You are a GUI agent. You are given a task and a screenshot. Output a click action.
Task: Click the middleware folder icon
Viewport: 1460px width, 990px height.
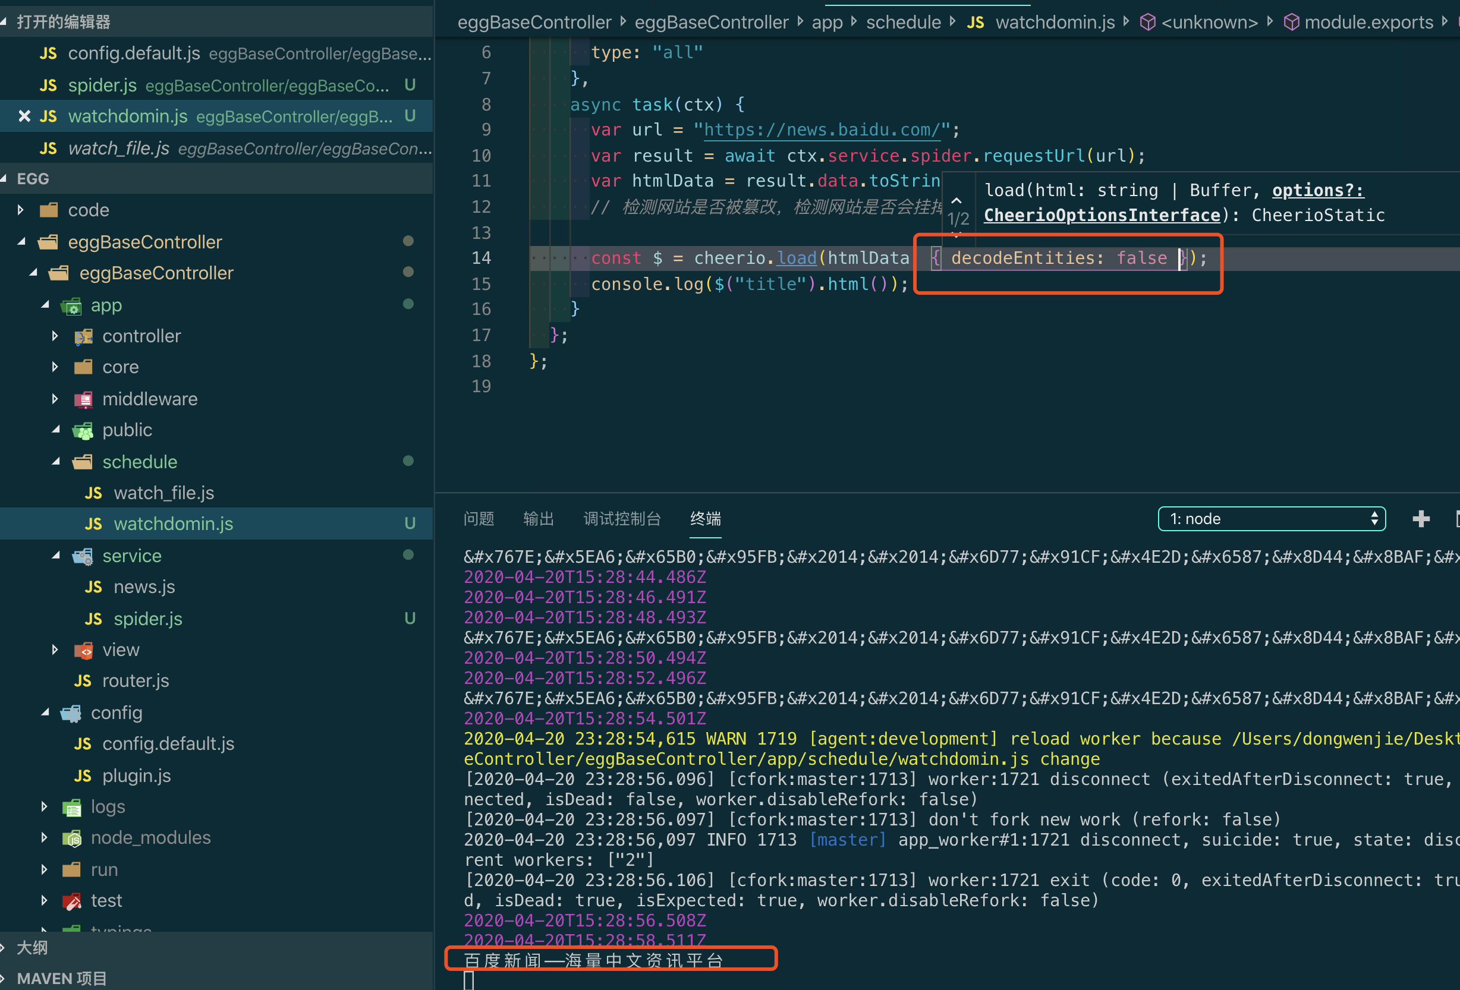(83, 399)
